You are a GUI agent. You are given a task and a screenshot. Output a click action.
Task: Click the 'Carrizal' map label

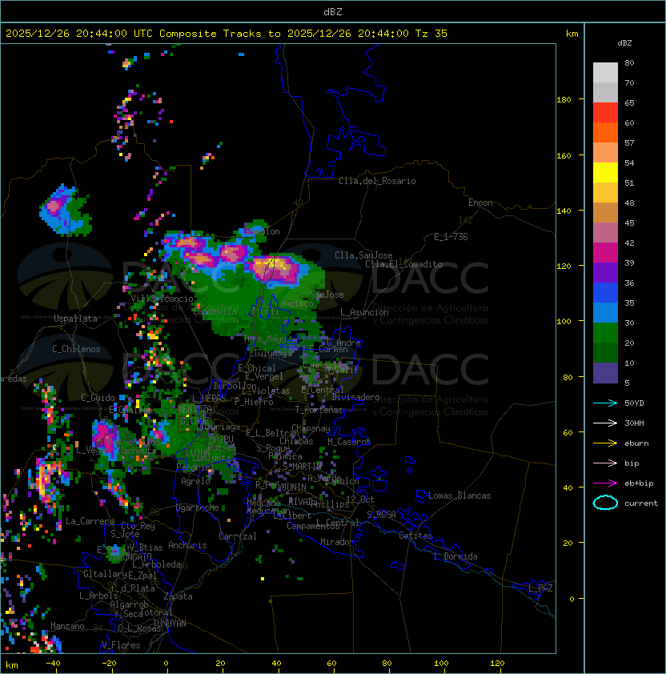click(x=237, y=536)
